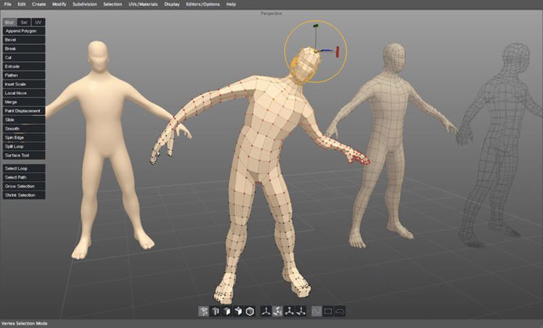This screenshot has height=328, width=543.
Task: Switch to the UV tab
Action: click(x=39, y=22)
